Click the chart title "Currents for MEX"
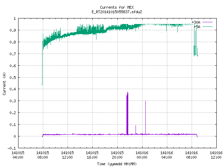Viewport: 223px width, 167px height. [117, 7]
